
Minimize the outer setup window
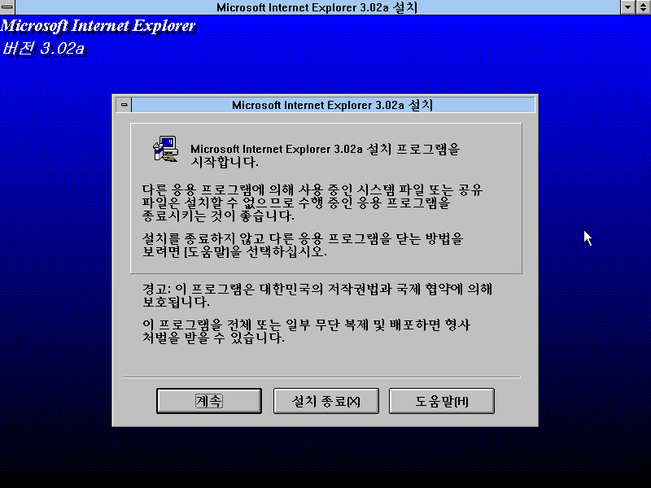click(627, 7)
